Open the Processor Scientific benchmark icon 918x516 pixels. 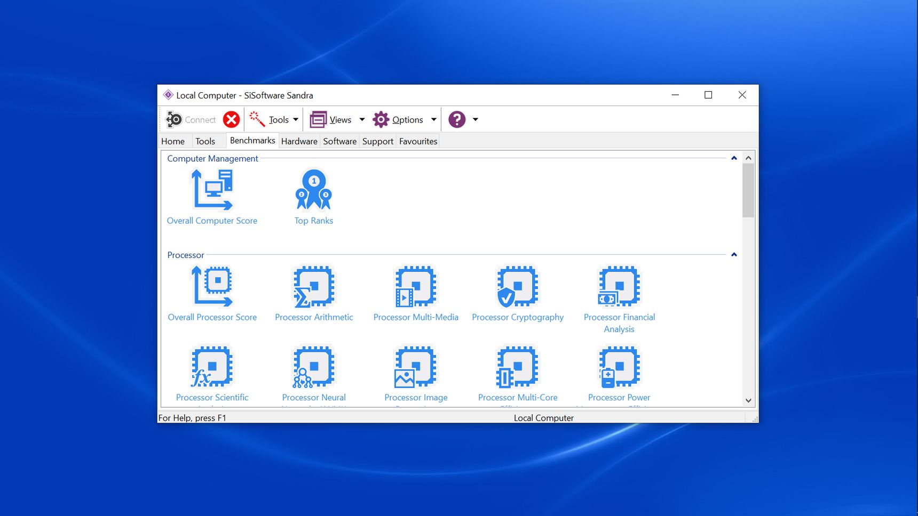212,368
